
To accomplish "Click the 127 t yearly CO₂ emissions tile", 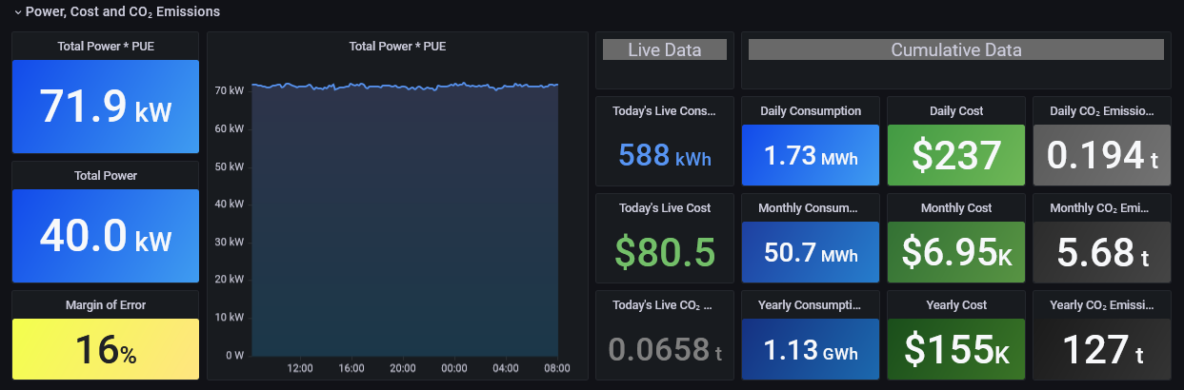I will click(x=1102, y=349).
